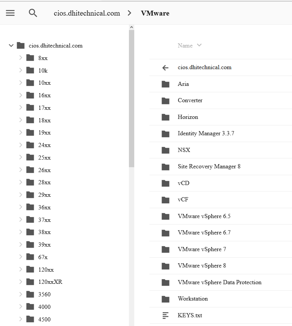
Task: Click the tree scrollbar up arrow
Action: point(131,27)
